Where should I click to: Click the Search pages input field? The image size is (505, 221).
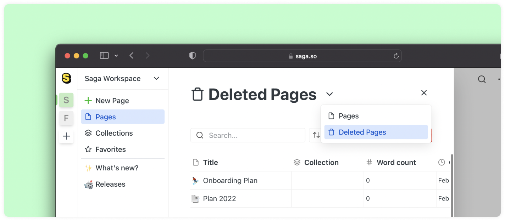pos(252,135)
